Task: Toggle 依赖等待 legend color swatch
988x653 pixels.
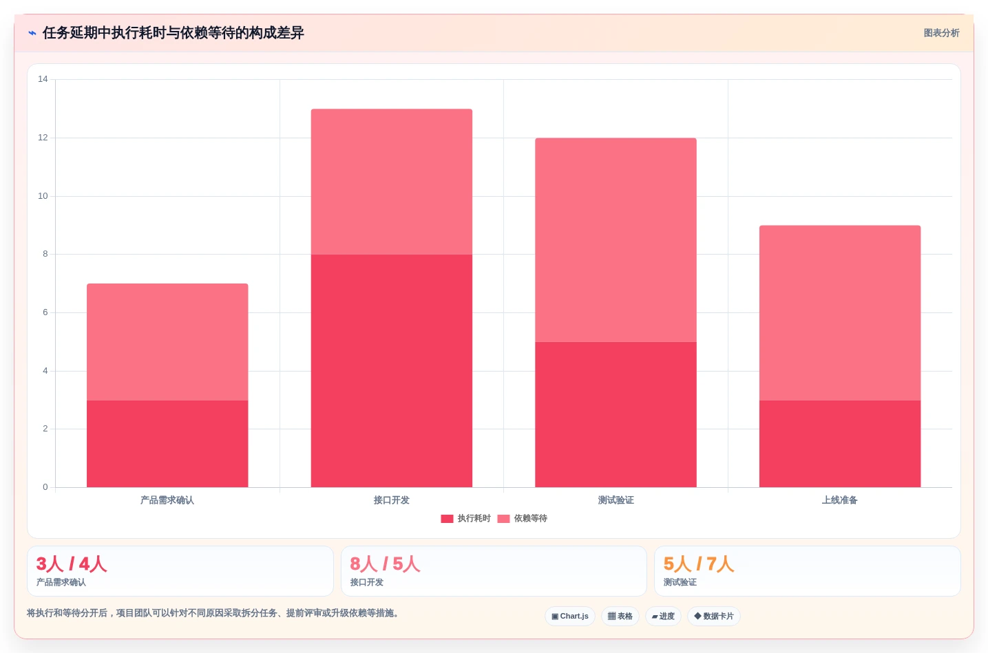Action: pyautogui.click(x=503, y=519)
